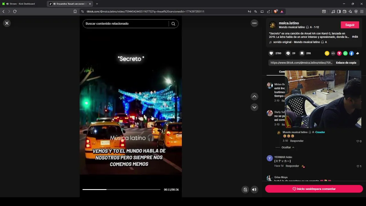Toggle the browser sidebar panel
366x206 pixels.
click(x=339, y=11)
